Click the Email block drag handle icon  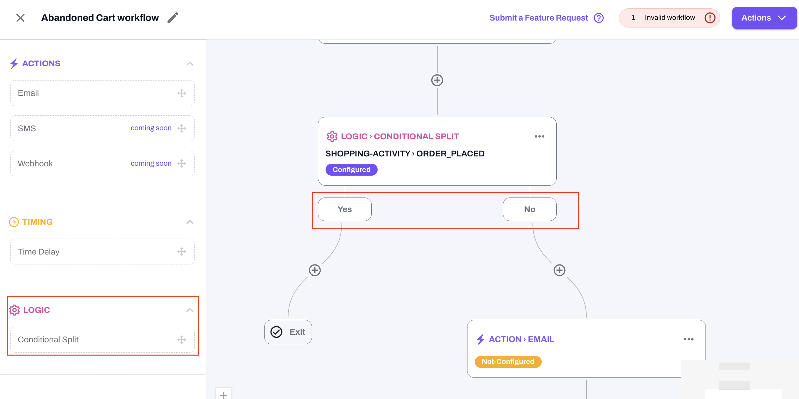pos(182,93)
